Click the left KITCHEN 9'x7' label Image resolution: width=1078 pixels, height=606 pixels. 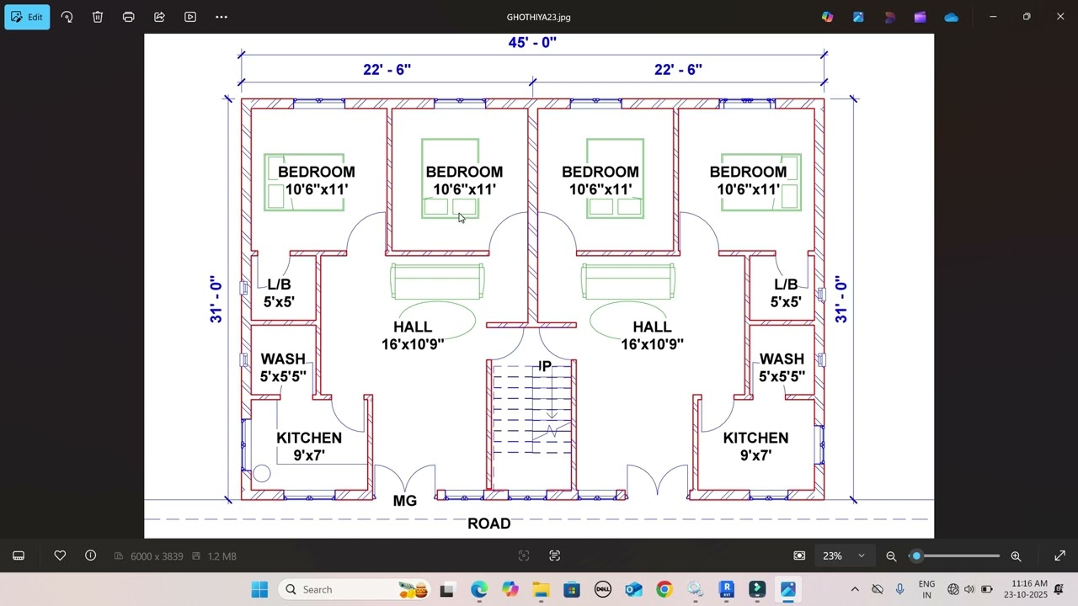309,446
